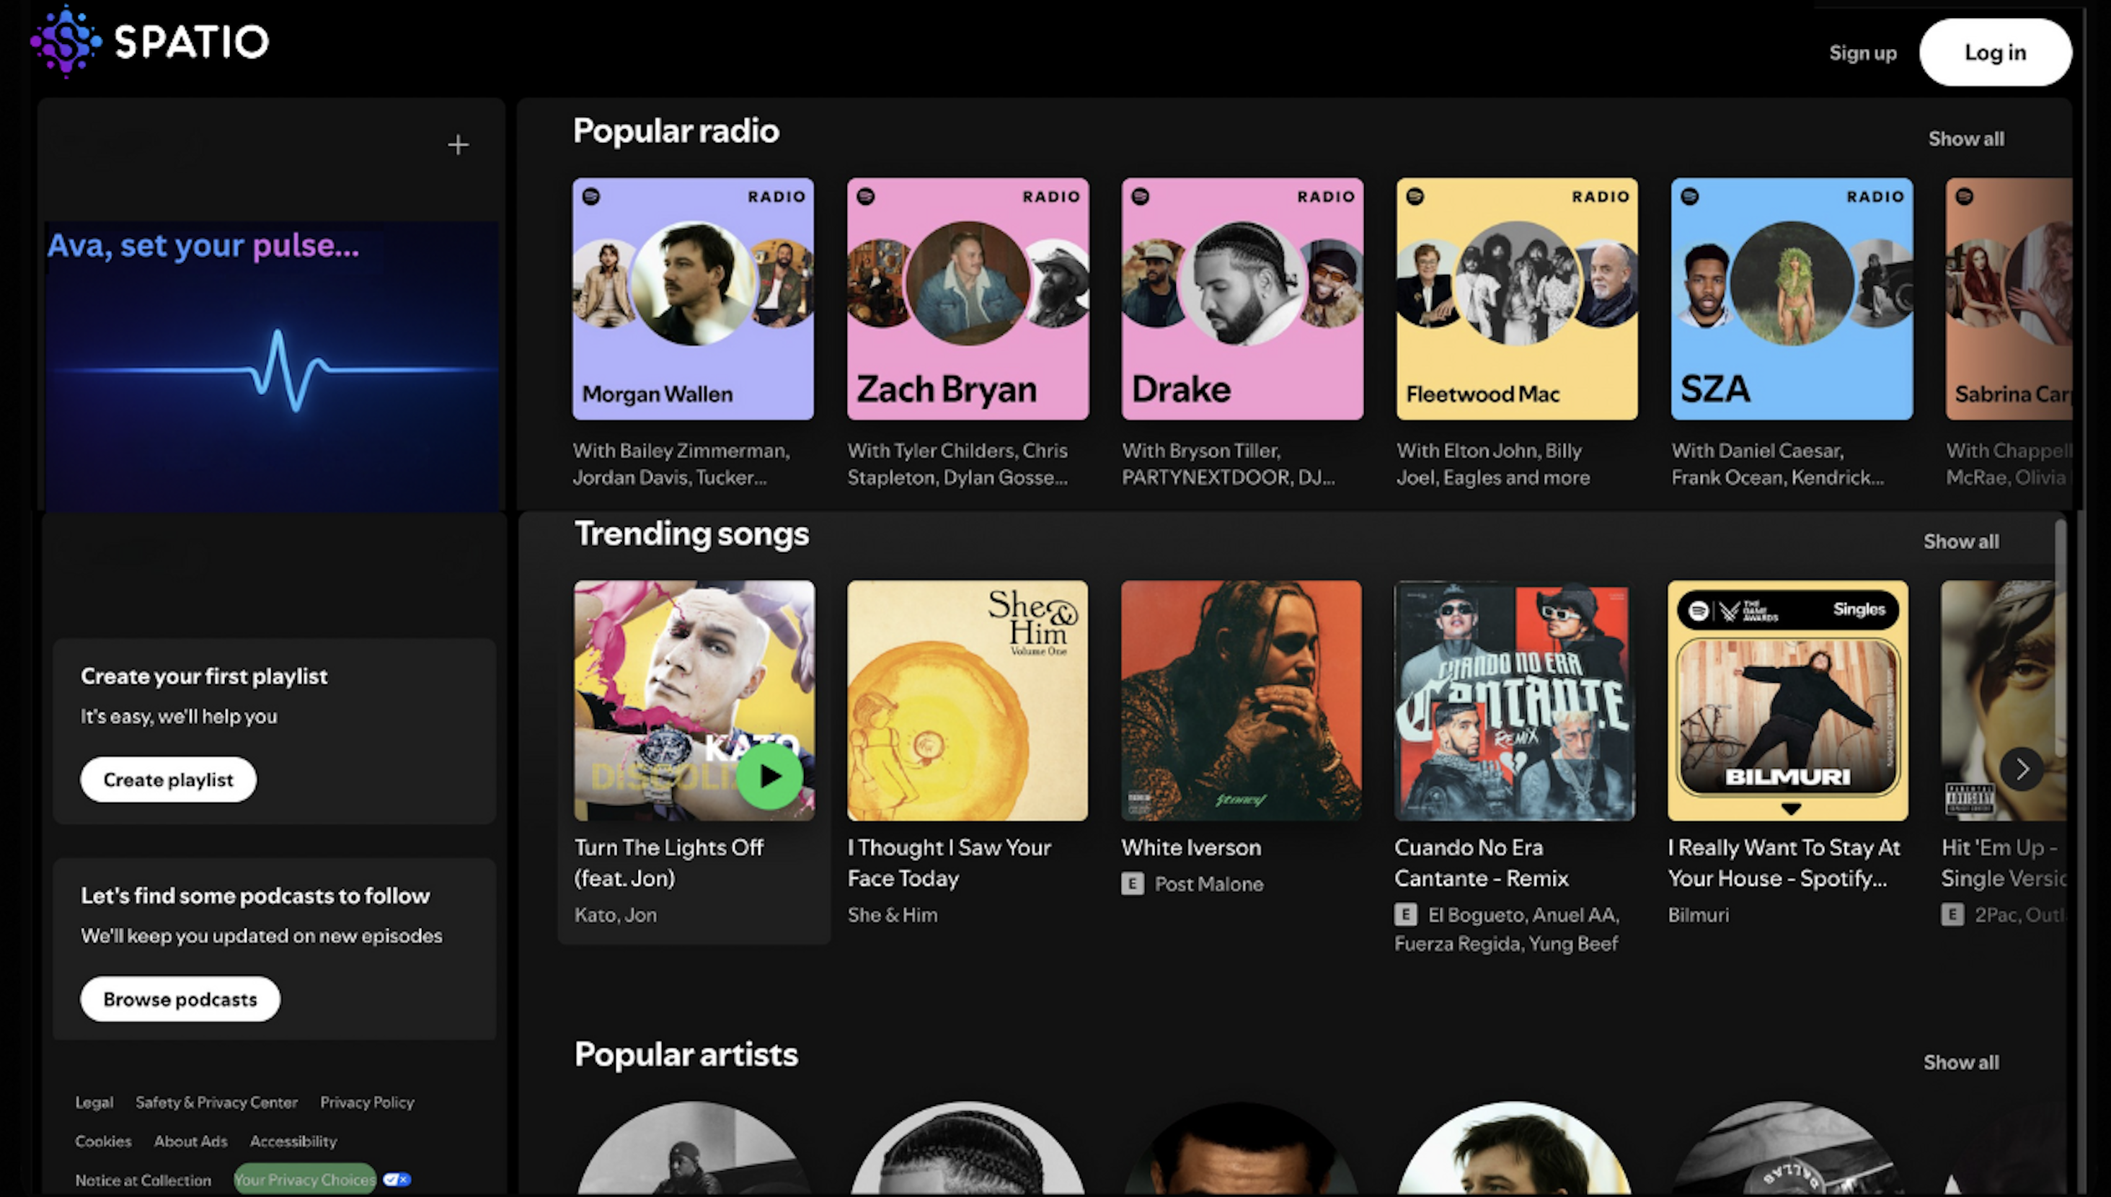Click the blue privacy choices checkmark icon
2111x1197 pixels.
click(x=398, y=1178)
